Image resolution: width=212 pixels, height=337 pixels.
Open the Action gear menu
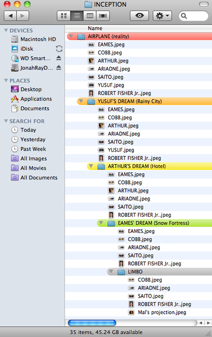162,16
